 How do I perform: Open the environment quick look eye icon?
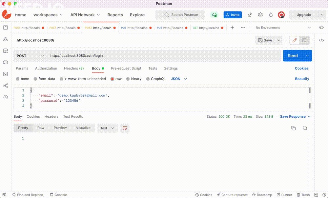321,28
